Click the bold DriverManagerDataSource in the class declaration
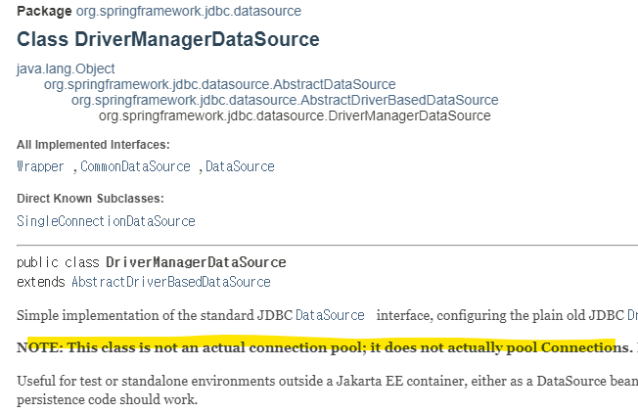Image resolution: width=638 pixels, height=413 pixels. pyautogui.click(x=196, y=262)
